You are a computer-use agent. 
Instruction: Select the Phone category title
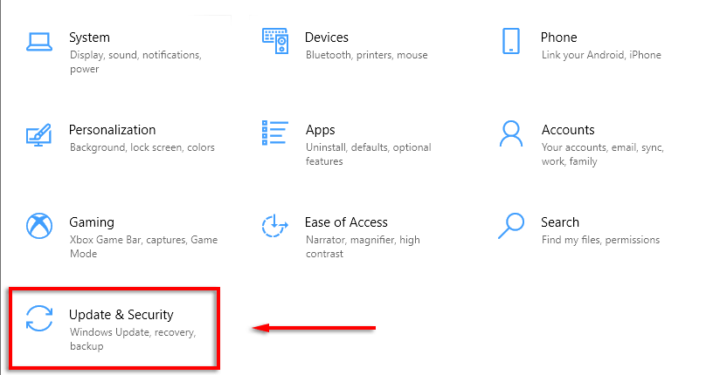pos(558,37)
